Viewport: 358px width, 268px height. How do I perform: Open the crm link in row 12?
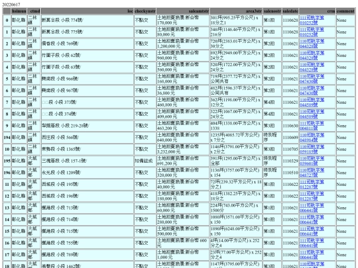(x=312, y=197)
